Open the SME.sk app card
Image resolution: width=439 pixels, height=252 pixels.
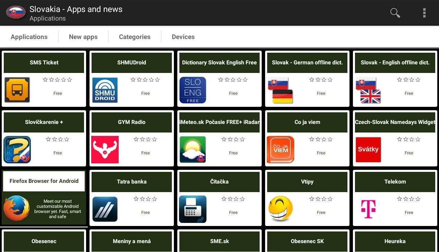click(x=219, y=241)
